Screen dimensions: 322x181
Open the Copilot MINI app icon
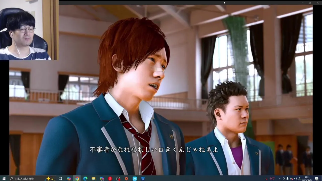(102, 179)
